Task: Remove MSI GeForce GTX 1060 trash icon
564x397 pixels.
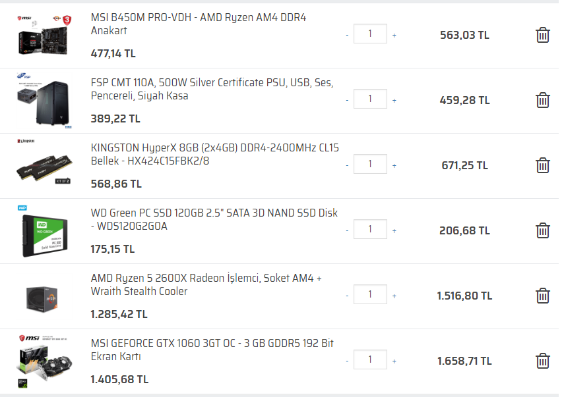Action: [542, 361]
